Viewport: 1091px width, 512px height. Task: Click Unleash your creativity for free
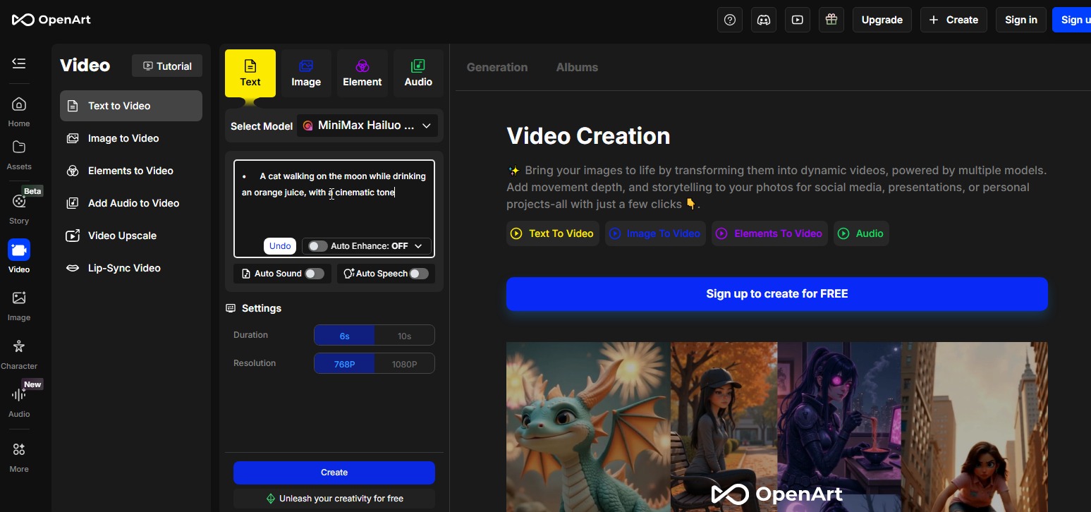point(334,499)
